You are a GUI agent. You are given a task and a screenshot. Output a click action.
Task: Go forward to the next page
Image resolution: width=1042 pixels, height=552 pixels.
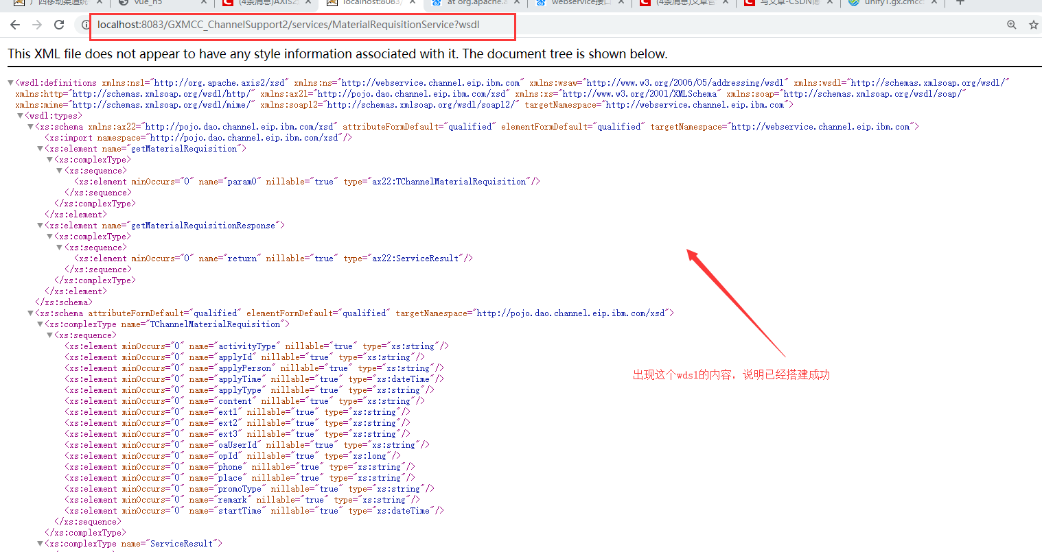coord(37,25)
